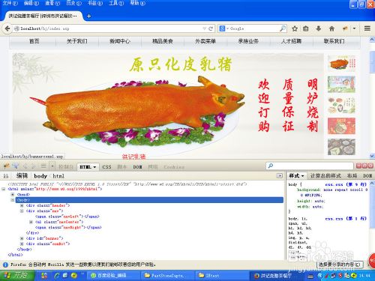Open the 编辑 menu in menu bar
The width and height of the screenshot is (375, 281).
point(31,3)
